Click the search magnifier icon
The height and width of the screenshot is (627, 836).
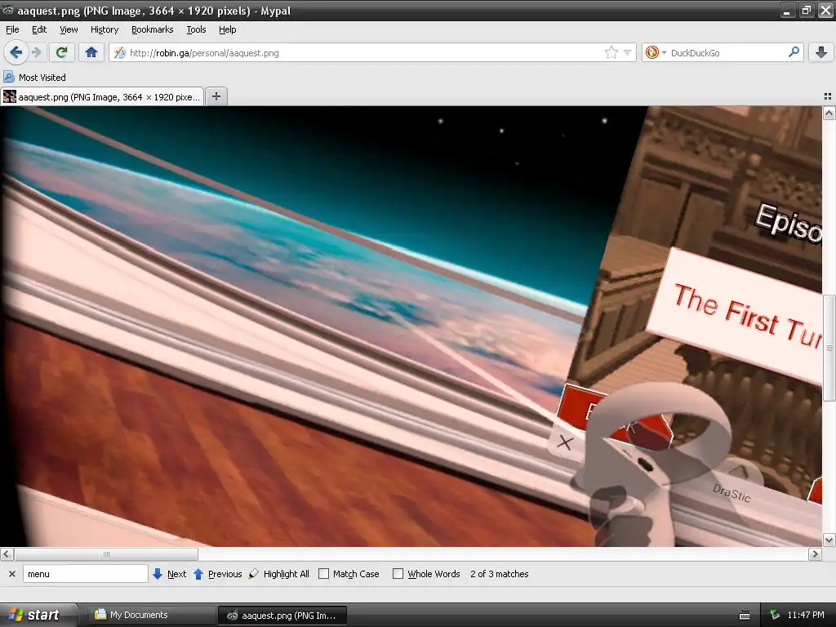[794, 52]
